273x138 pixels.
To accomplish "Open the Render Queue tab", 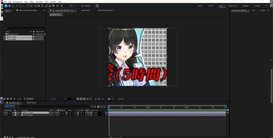I will click(31, 102).
